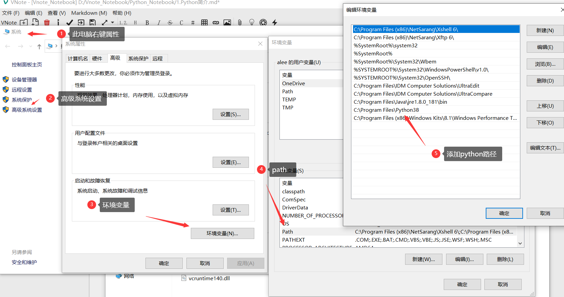Click 高级系统设置 in the sidebar
Viewport: 564px width, 297px height.
[27, 110]
